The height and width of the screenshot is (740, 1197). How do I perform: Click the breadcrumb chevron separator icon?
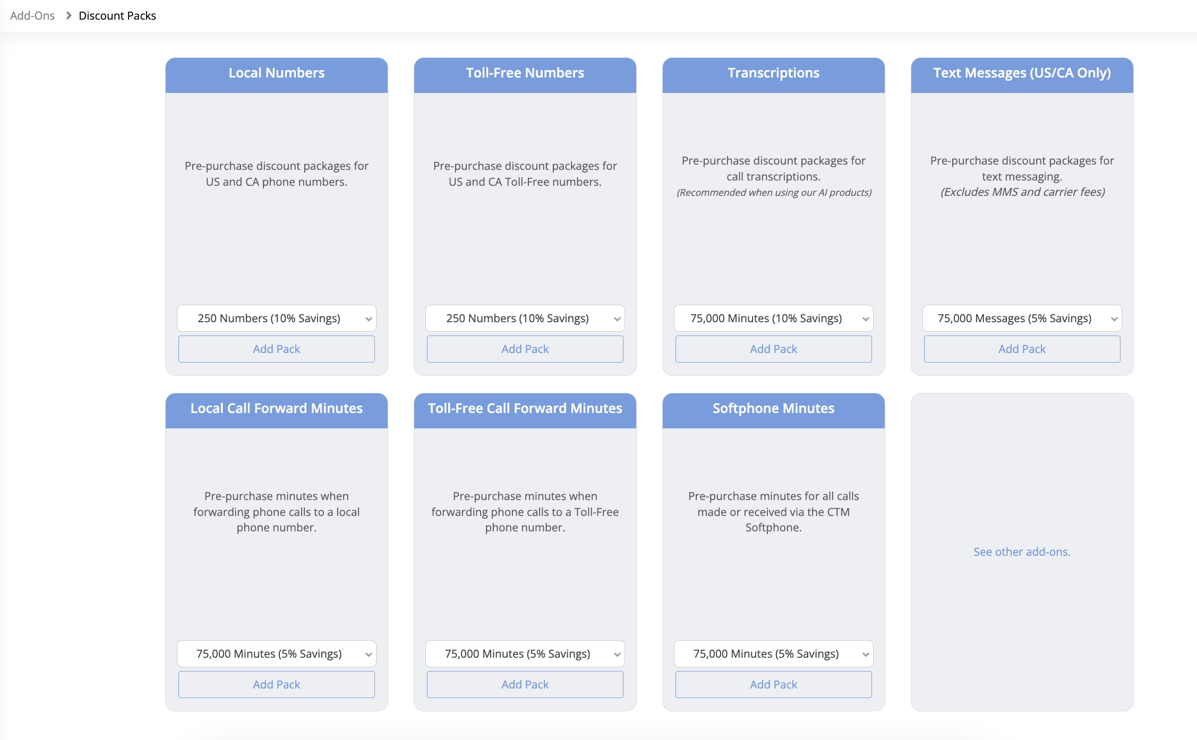[69, 16]
